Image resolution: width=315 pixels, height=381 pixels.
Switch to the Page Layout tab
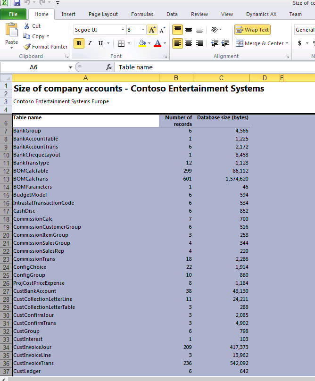point(103,14)
